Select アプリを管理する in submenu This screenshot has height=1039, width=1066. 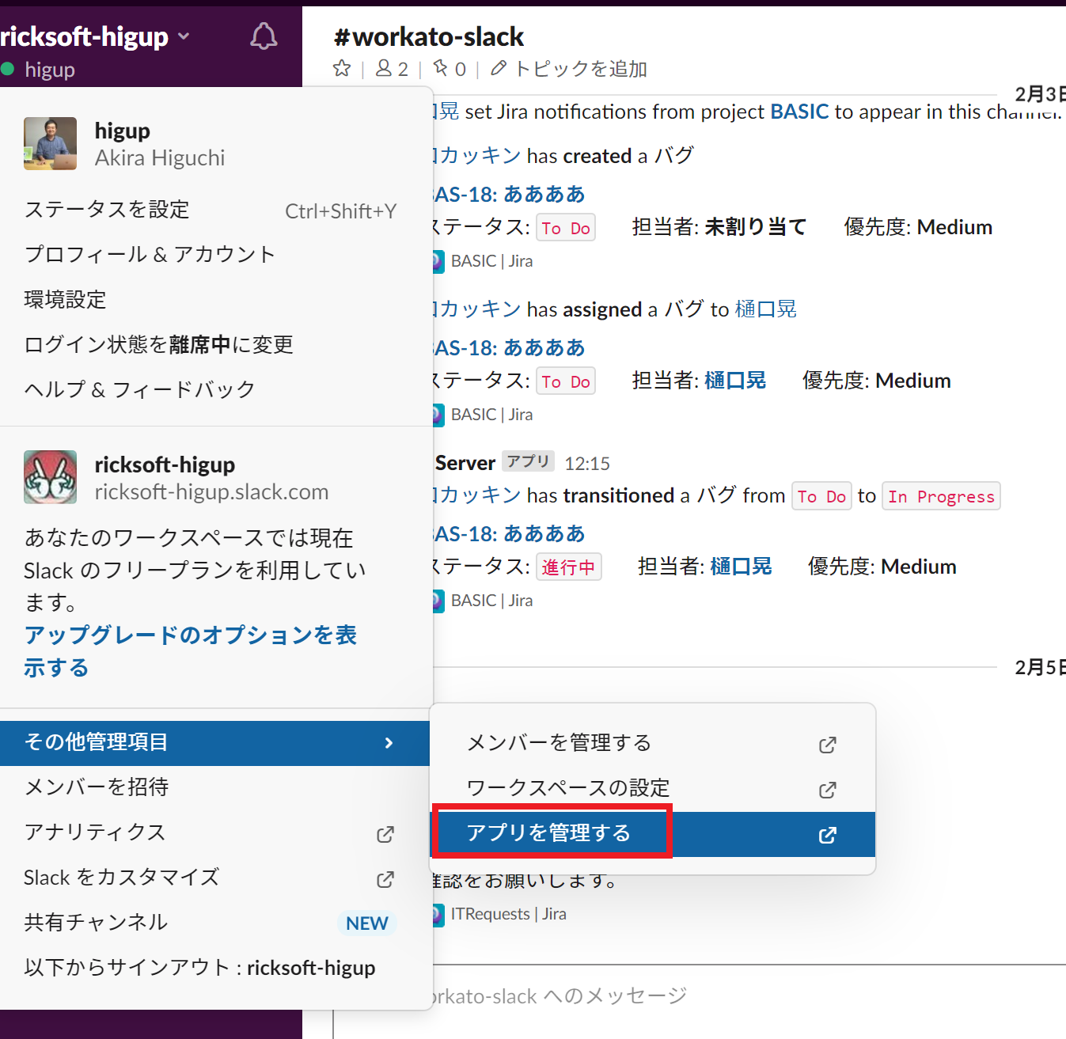coord(653,833)
